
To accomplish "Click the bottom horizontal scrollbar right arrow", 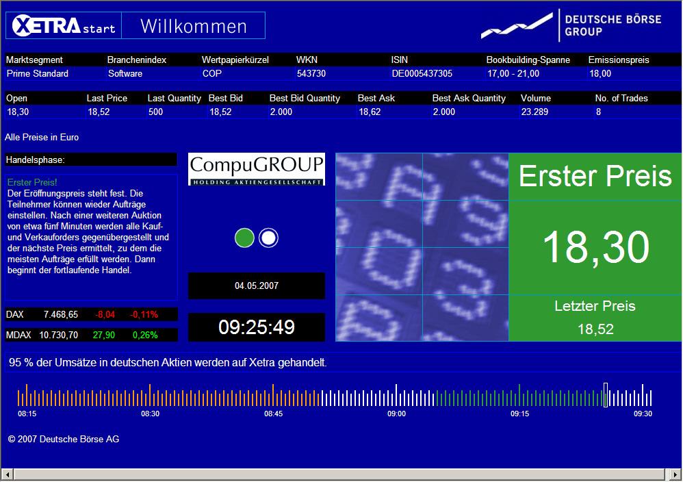I will click(674, 473).
